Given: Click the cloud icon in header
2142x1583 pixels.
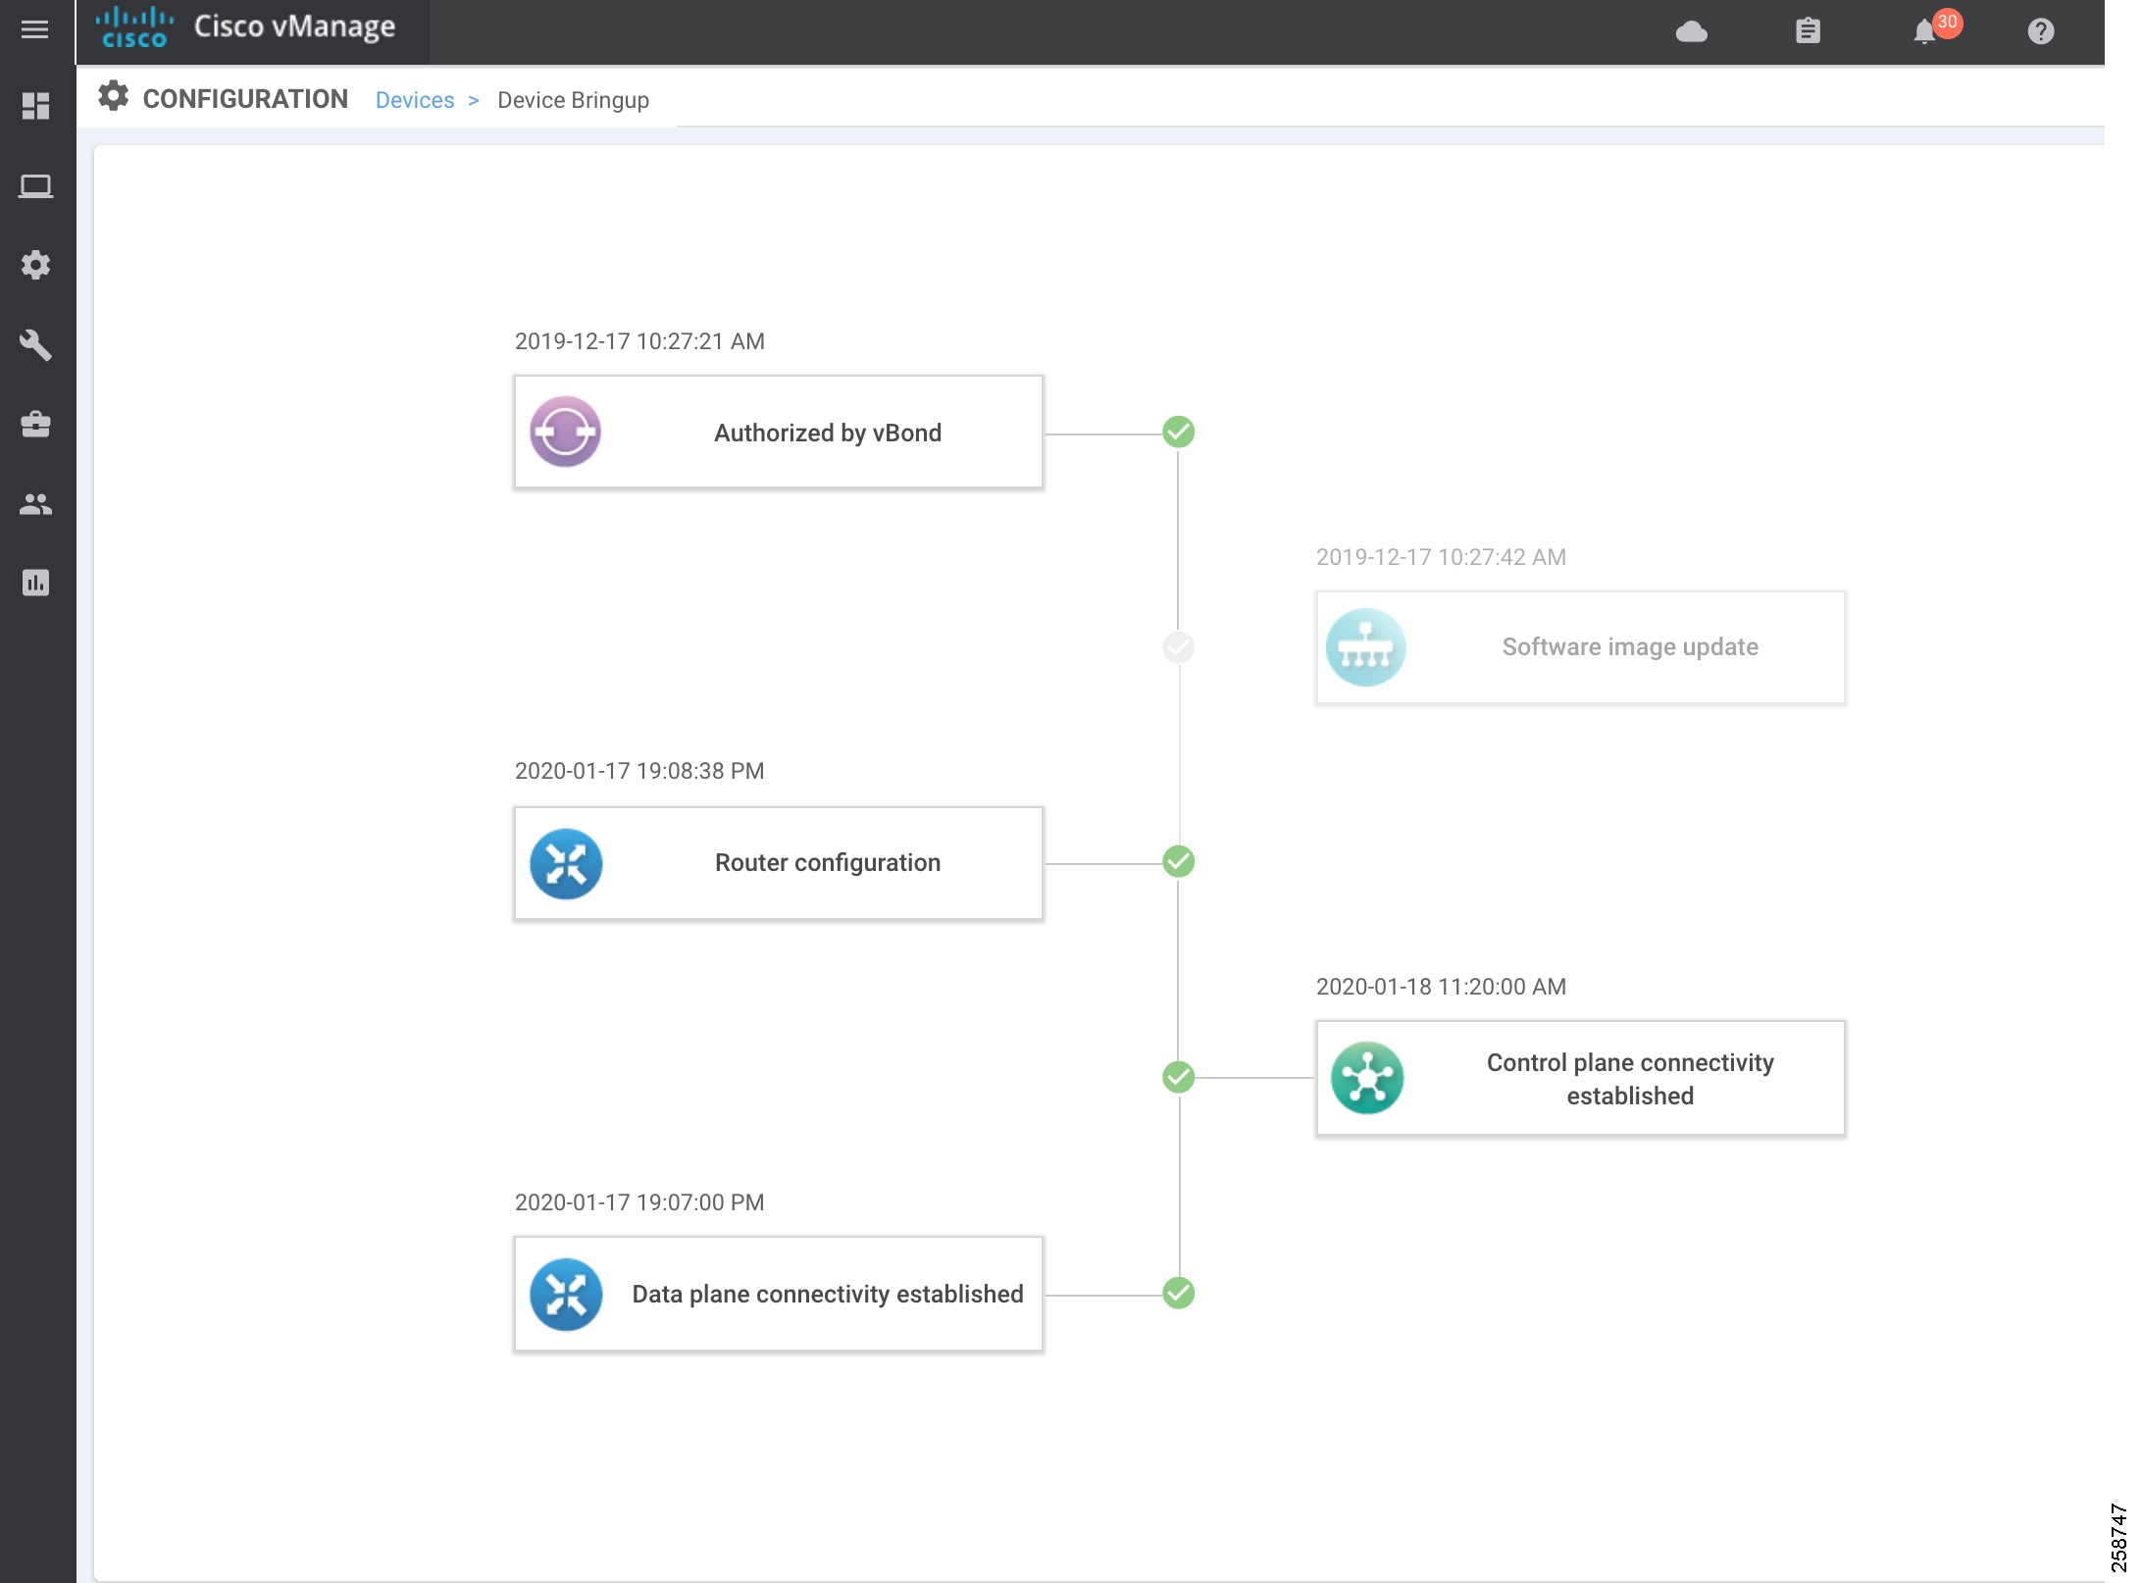Looking at the screenshot, I should click(1692, 32).
